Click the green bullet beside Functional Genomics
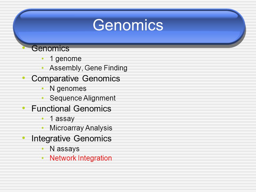The image size is (256, 192). [24, 108]
